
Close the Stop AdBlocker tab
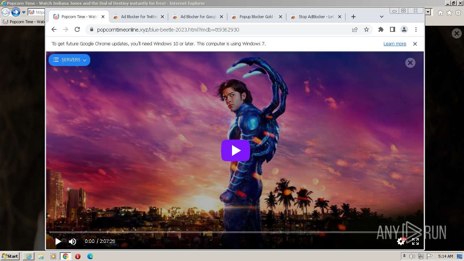[340, 17]
